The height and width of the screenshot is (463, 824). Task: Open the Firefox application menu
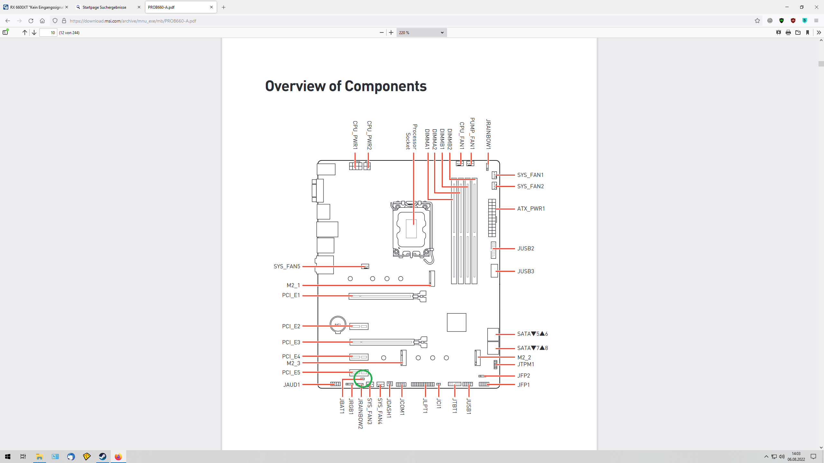coord(816,21)
